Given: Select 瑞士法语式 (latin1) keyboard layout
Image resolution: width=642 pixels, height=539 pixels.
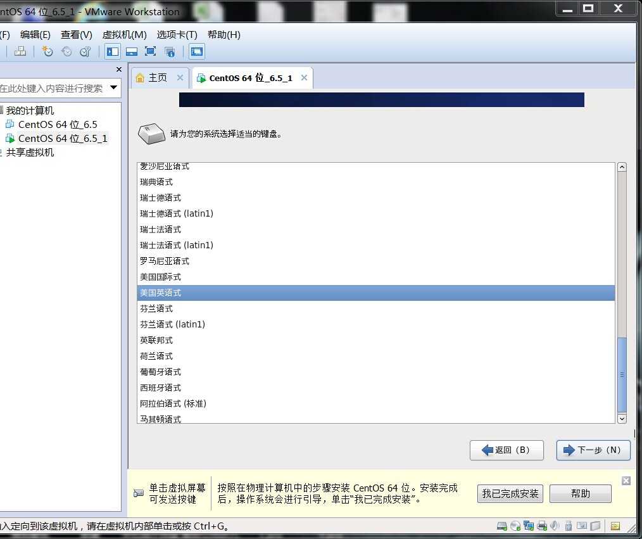Looking at the screenshot, I should point(376,245).
